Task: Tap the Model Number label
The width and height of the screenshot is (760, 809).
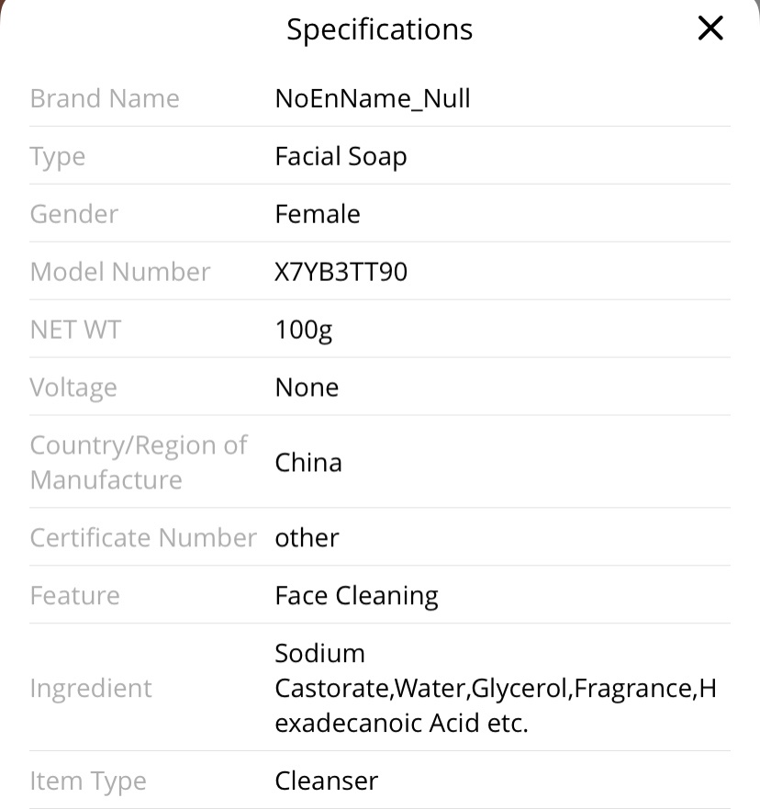Action: pos(120,272)
